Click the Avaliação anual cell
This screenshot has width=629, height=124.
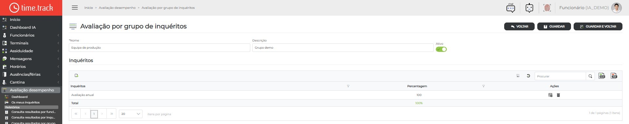[83, 95]
